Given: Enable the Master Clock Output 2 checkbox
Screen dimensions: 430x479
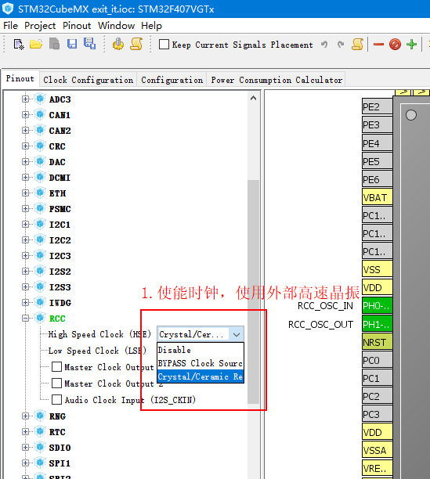Looking at the screenshot, I should click(x=56, y=383).
